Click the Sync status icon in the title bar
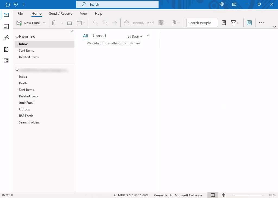Screen dimensions: 278x198 8,4
